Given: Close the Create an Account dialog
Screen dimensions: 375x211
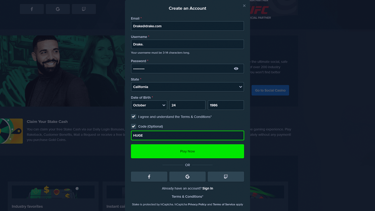Looking at the screenshot, I should [x=244, y=6].
